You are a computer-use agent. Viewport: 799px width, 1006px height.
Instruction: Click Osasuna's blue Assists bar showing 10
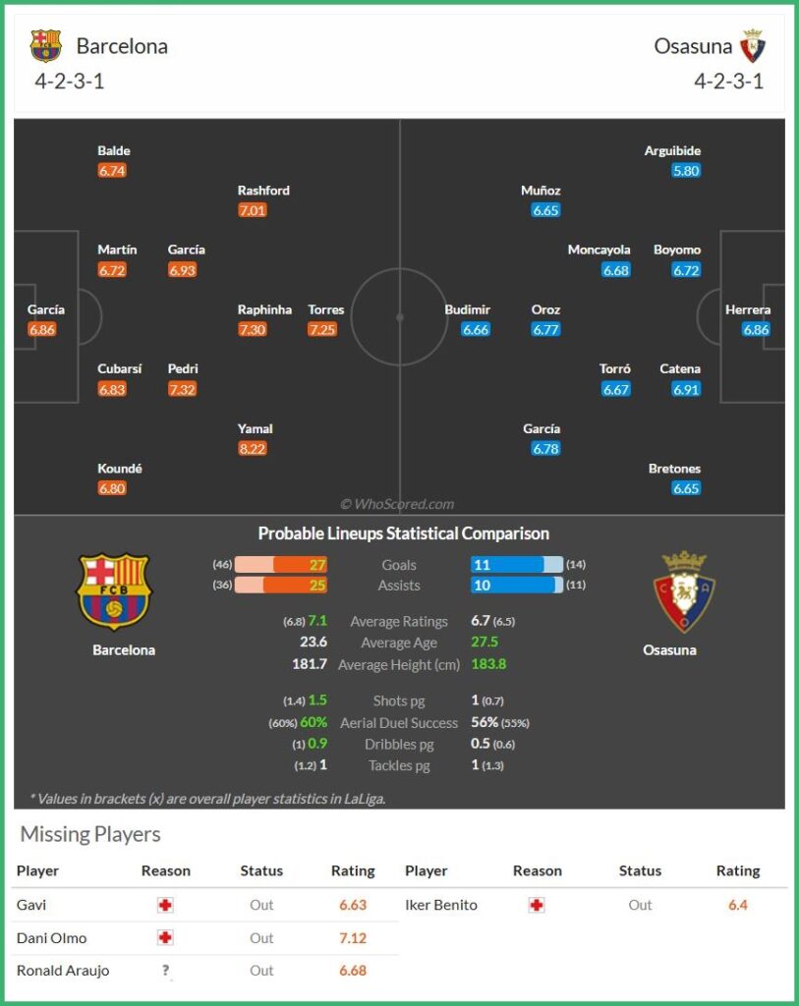click(511, 586)
